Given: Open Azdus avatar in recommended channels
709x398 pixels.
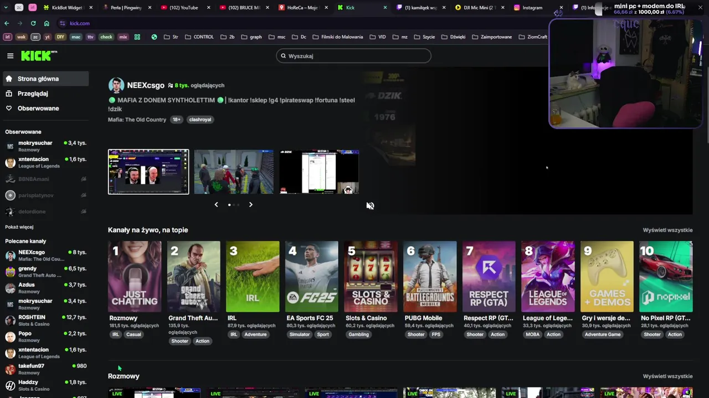Looking at the screenshot, I should coord(10,288).
